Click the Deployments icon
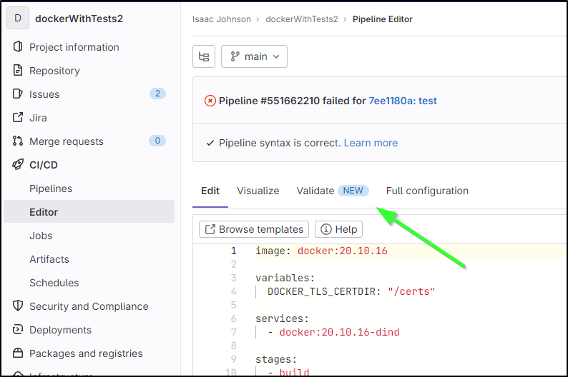Screen dimensions: 568x377 [18, 330]
